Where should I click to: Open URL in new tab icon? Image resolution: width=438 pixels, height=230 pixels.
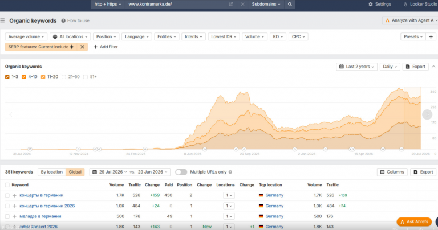pyautogui.click(x=231, y=4)
